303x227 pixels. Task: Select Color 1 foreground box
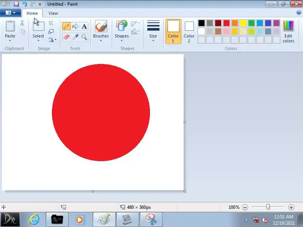coord(173,31)
